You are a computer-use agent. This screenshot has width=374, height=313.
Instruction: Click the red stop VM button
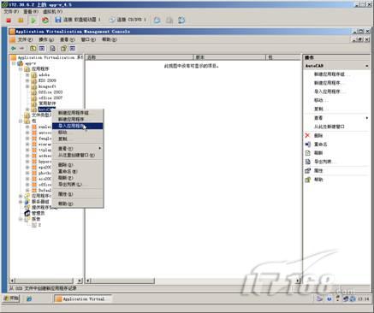click(9, 21)
